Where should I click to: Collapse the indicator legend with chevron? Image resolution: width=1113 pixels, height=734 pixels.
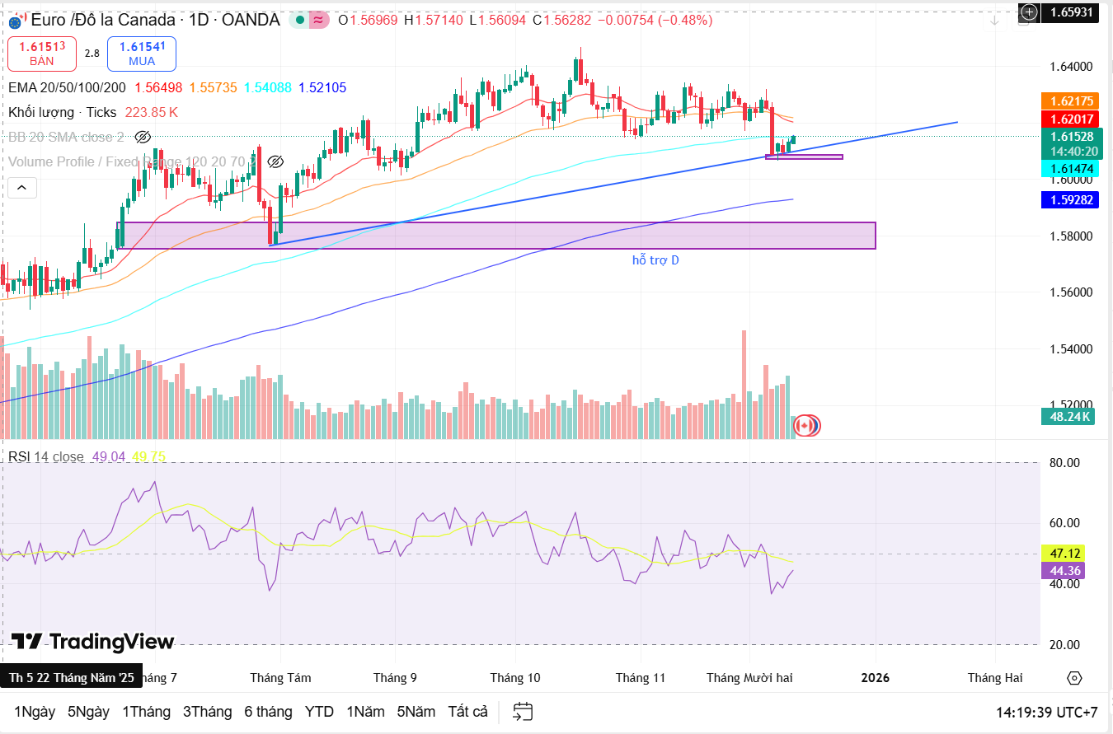coord(21,189)
